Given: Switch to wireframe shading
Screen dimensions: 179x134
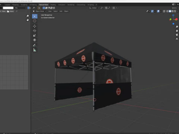Looking at the screenshot, I should point(167,11).
